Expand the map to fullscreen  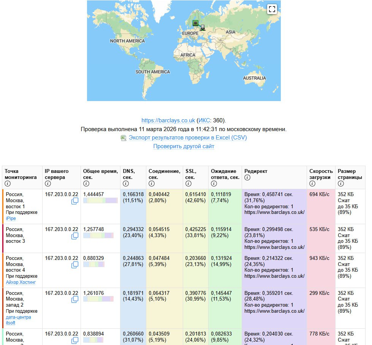pos(271,9)
